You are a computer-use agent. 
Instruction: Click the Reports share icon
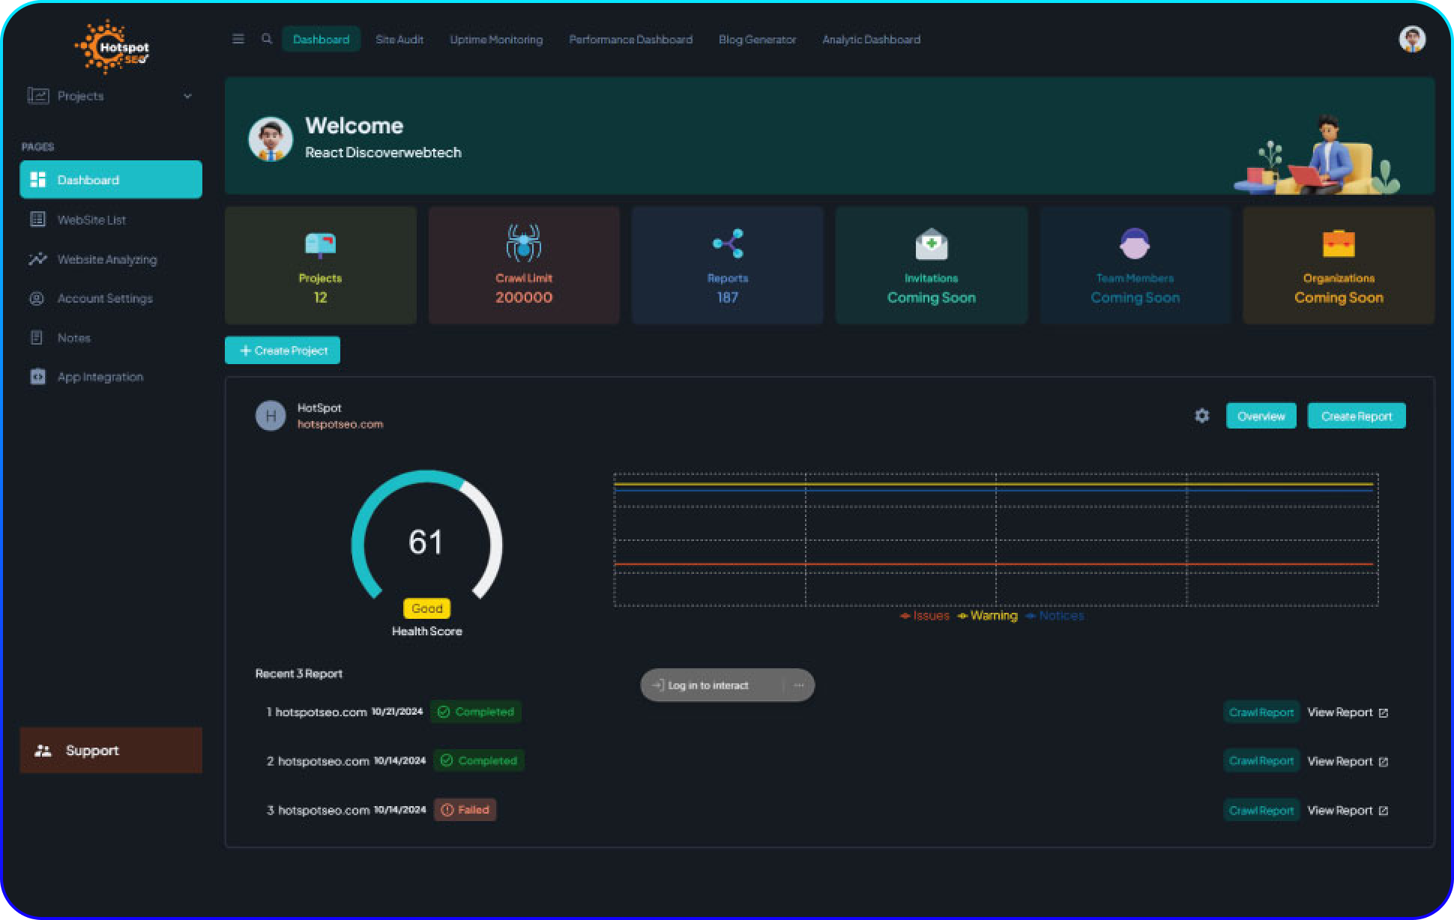pos(728,243)
